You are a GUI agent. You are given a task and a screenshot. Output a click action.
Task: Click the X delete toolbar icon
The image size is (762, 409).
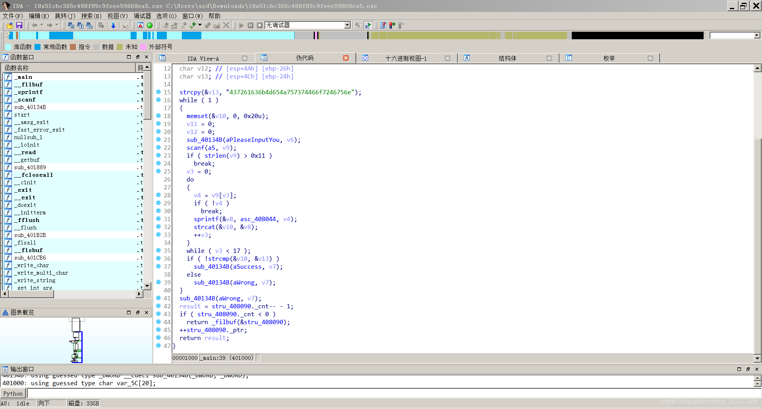226,25
